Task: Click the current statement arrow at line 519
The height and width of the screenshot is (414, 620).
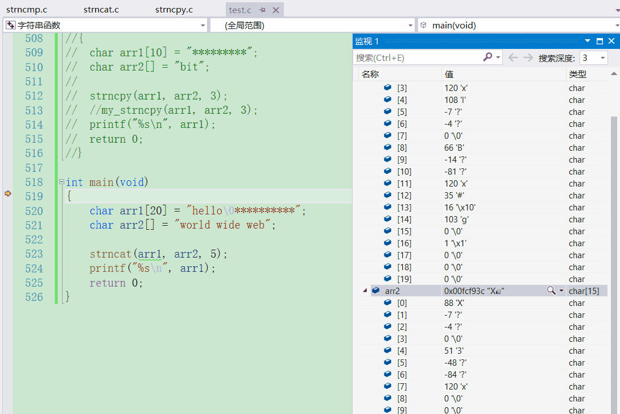Action: (x=8, y=193)
